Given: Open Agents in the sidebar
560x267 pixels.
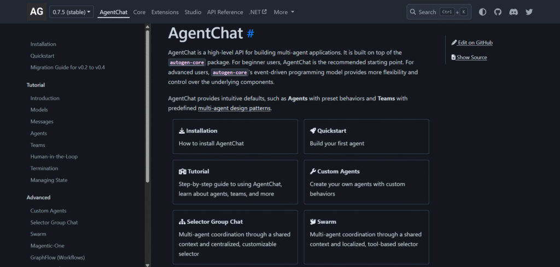Looking at the screenshot, I should point(39,133).
